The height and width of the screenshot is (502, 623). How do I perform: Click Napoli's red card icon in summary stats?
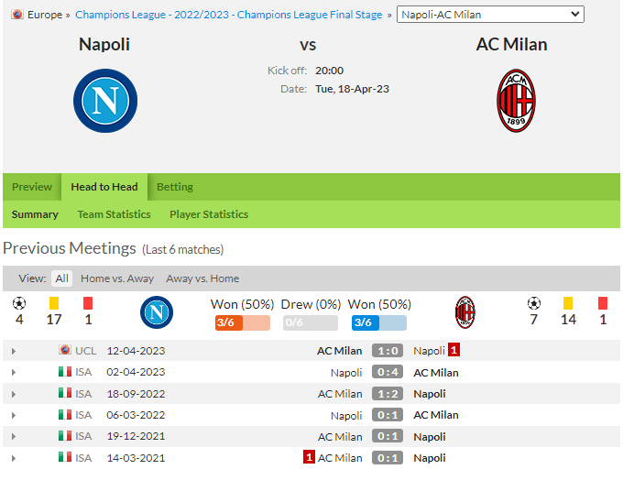click(x=88, y=303)
